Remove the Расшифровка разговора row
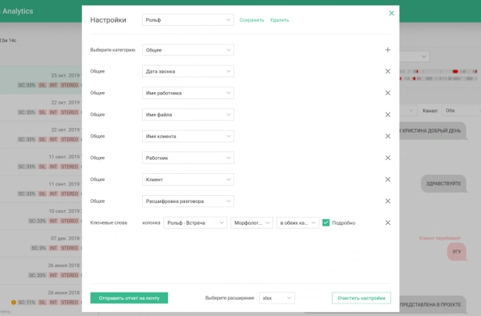This screenshot has height=316, width=481. click(388, 201)
